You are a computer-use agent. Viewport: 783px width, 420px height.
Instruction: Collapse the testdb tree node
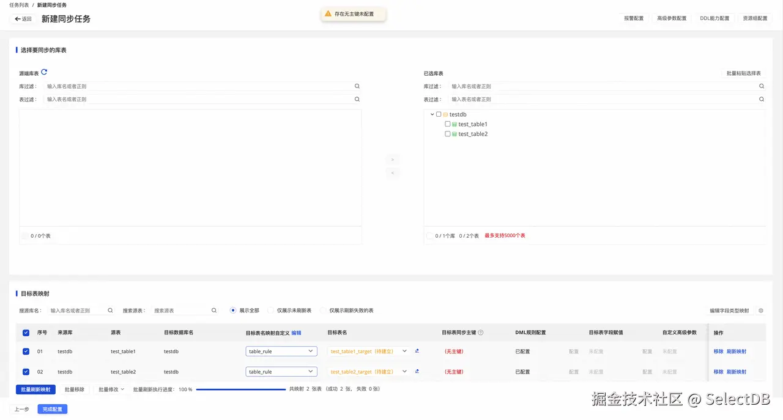point(432,114)
